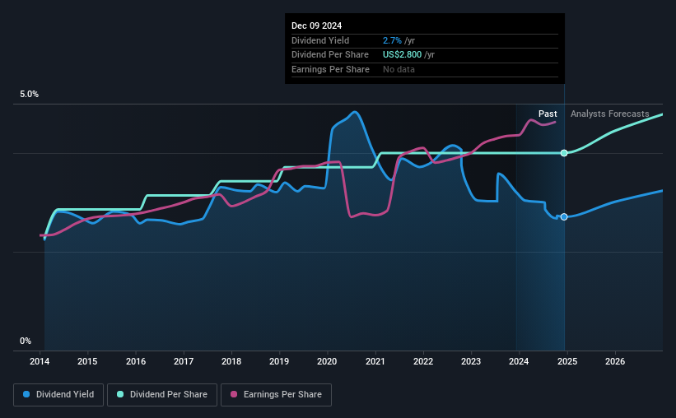Click the '0%' y-axis label

click(26, 341)
